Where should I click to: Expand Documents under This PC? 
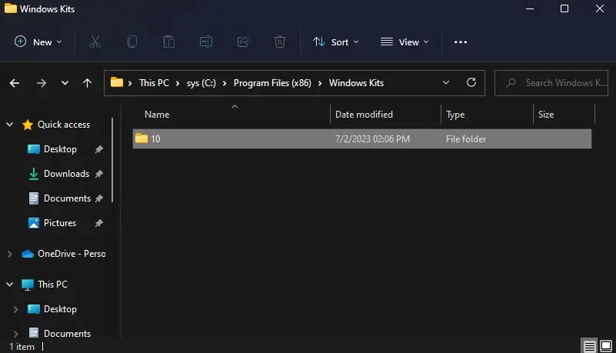click(x=15, y=334)
